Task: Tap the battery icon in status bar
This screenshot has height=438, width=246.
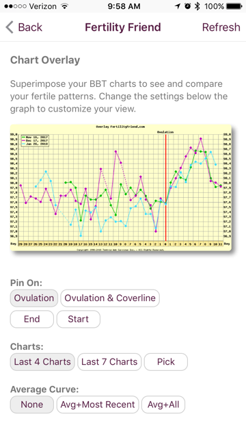Action: 234,6
